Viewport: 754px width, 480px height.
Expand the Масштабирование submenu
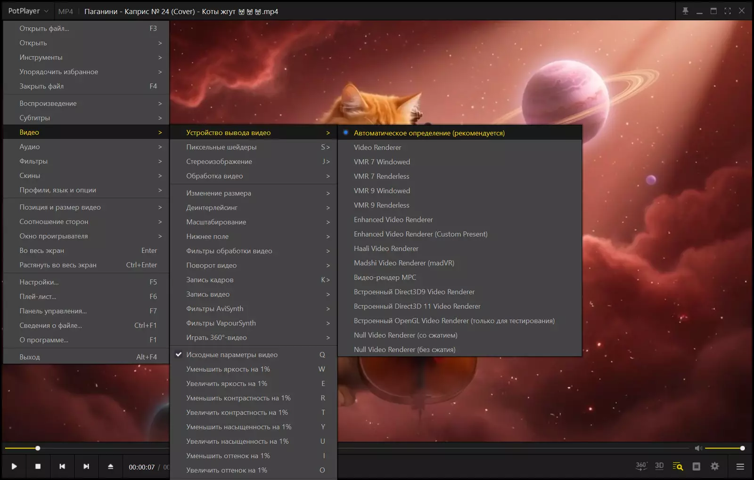(254, 222)
